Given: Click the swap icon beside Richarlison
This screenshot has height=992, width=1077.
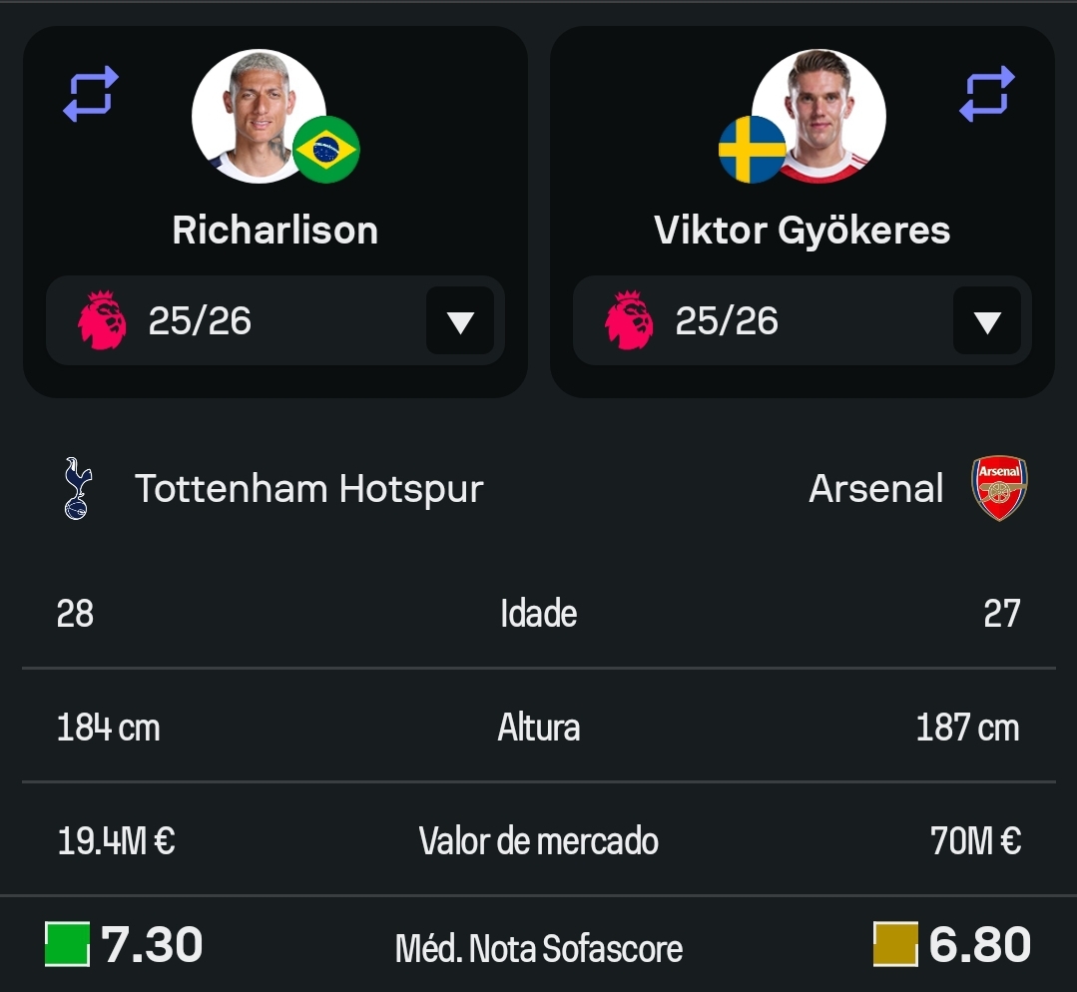Looking at the screenshot, I should click(91, 94).
